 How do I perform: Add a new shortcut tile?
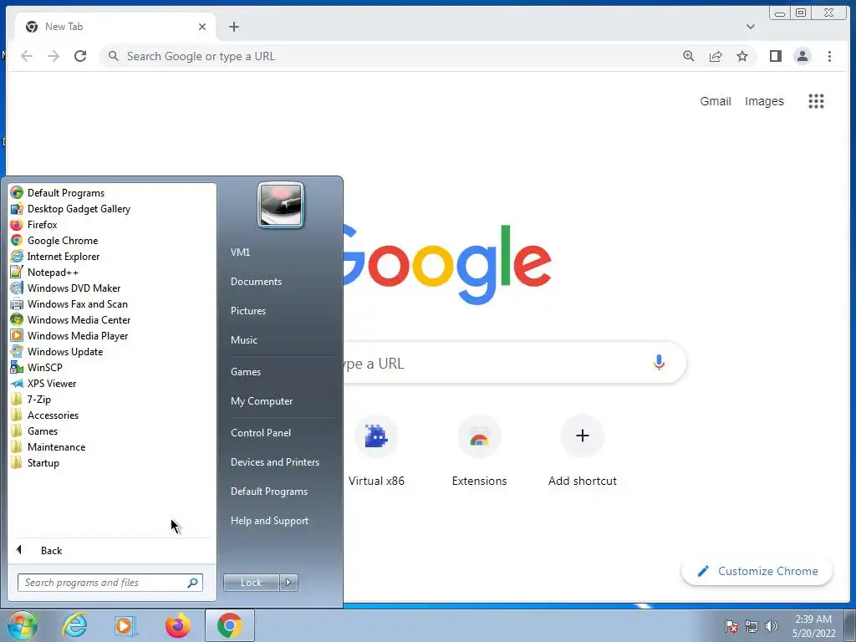click(x=583, y=451)
